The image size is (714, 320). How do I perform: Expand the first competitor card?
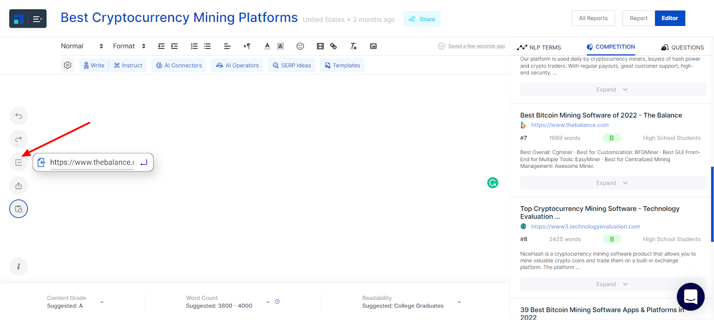pyautogui.click(x=613, y=90)
